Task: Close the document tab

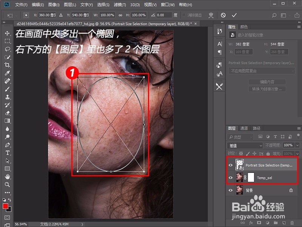Action: [x=196, y=24]
